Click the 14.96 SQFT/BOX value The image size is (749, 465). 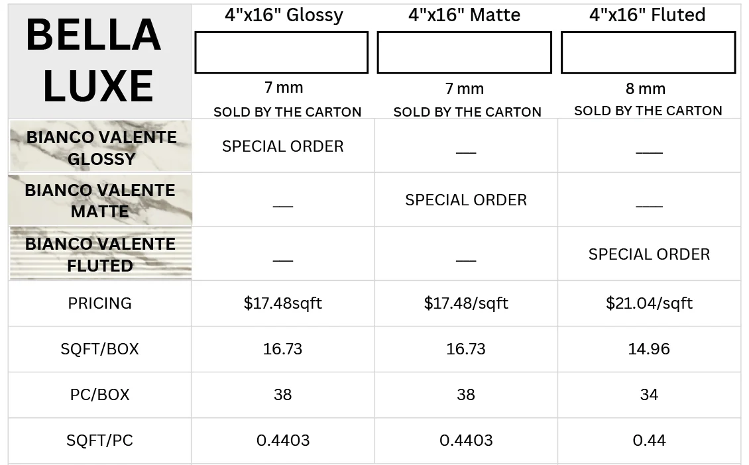(x=649, y=349)
